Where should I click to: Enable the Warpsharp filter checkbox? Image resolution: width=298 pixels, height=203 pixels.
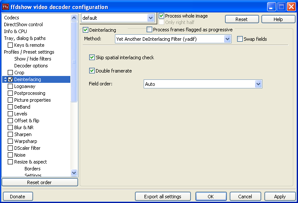click(x=10, y=141)
